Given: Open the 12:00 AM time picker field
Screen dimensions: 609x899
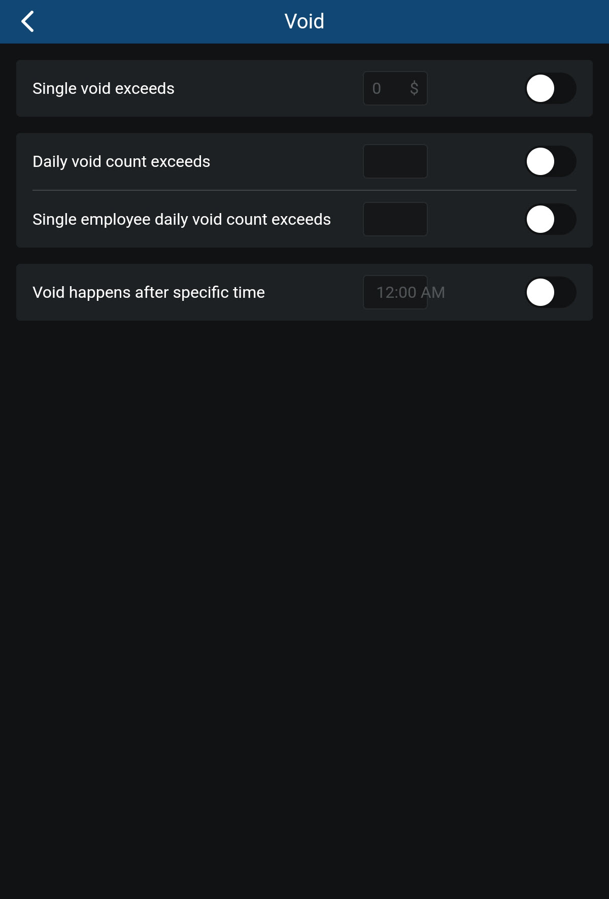Looking at the screenshot, I should (x=395, y=292).
